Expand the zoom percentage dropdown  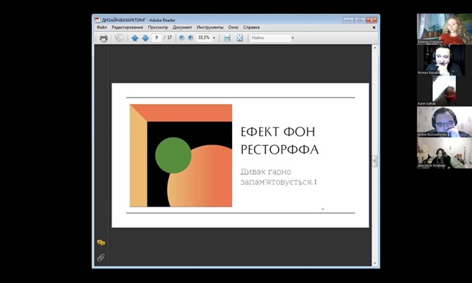pyautogui.click(x=214, y=38)
